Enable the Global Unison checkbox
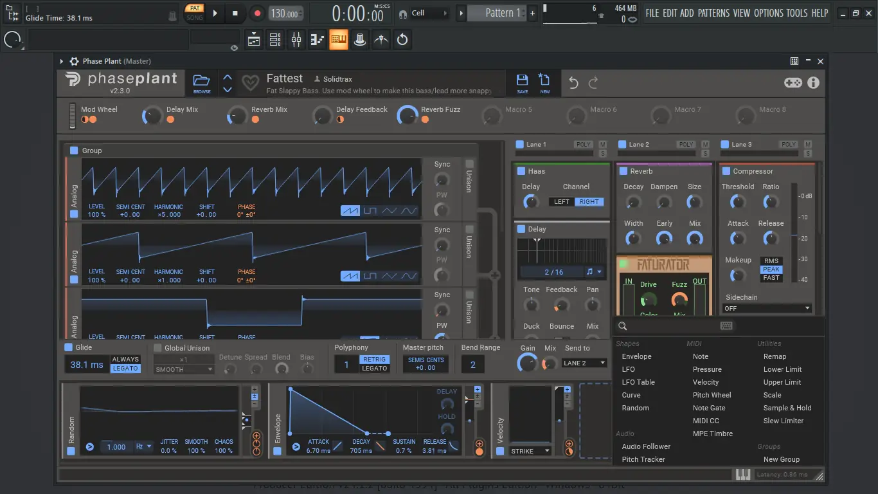The width and height of the screenshot is (878, 494). pyautogui.click(x=157, y=348)
